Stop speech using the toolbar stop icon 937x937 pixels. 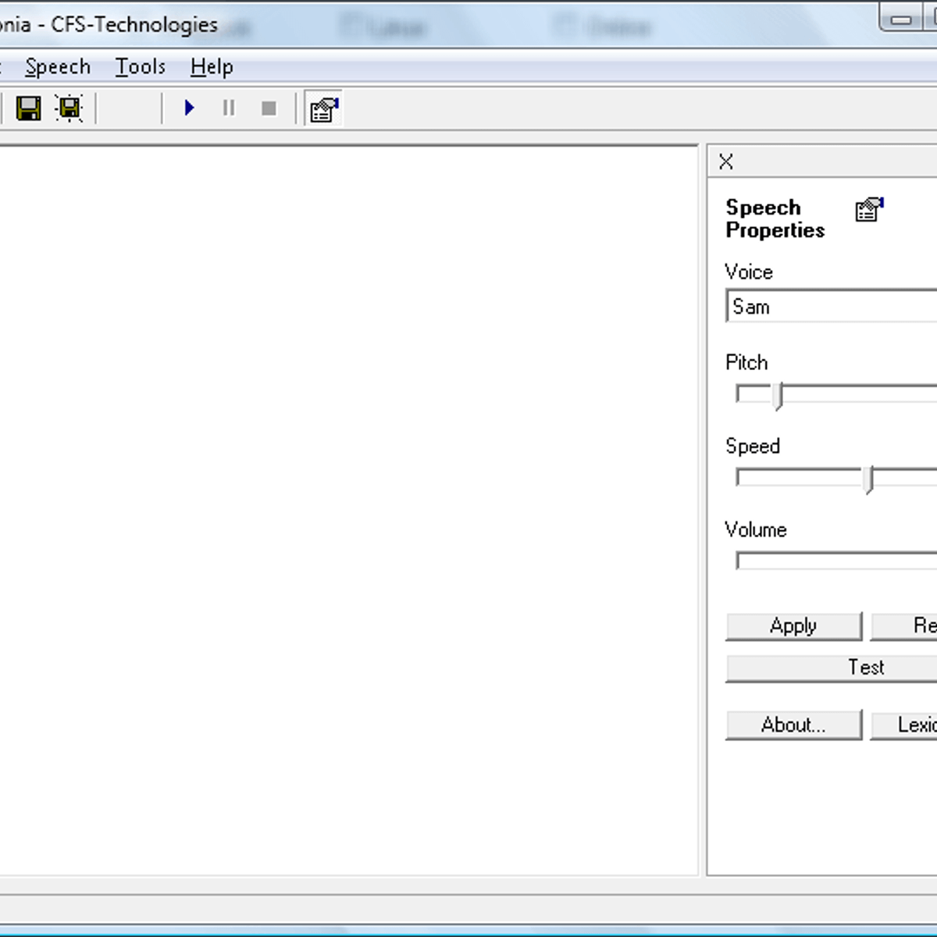tap(269, 109)
